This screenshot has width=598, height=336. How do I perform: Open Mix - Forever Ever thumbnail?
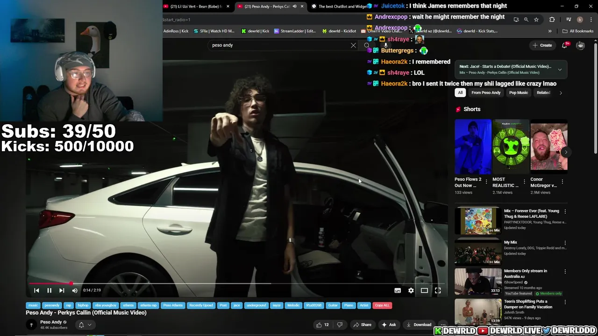(478, 221)
